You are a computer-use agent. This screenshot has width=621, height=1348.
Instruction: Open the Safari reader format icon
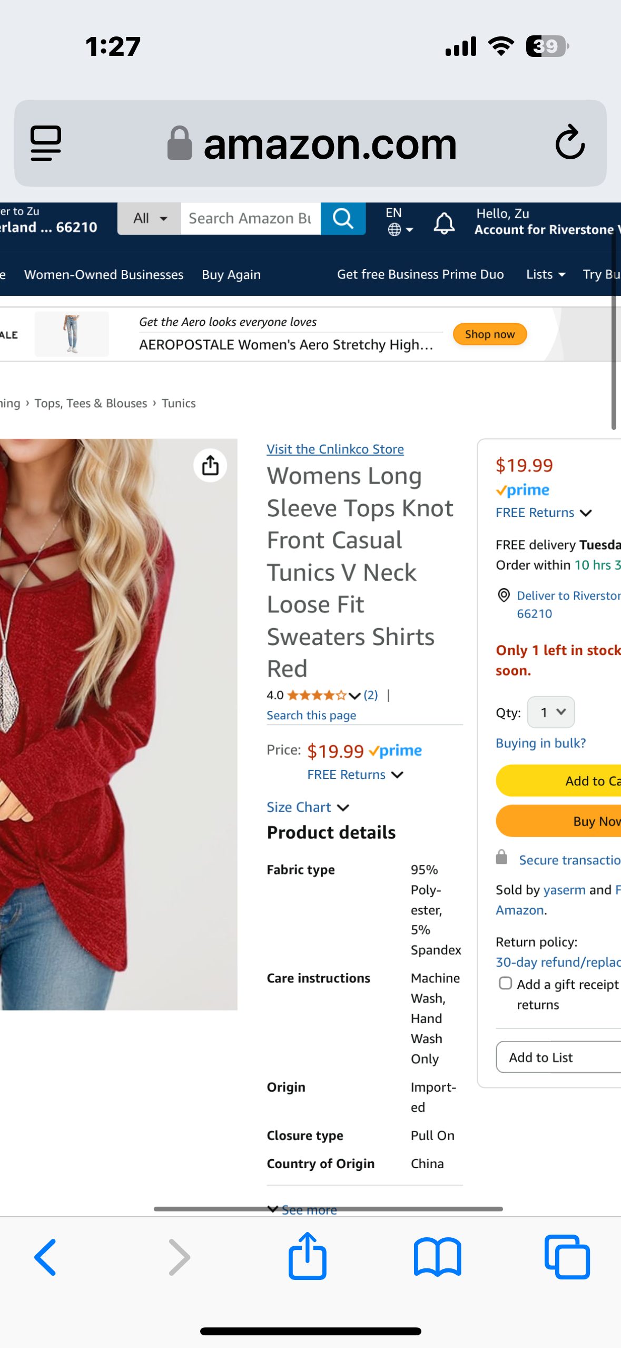point(46,142)
